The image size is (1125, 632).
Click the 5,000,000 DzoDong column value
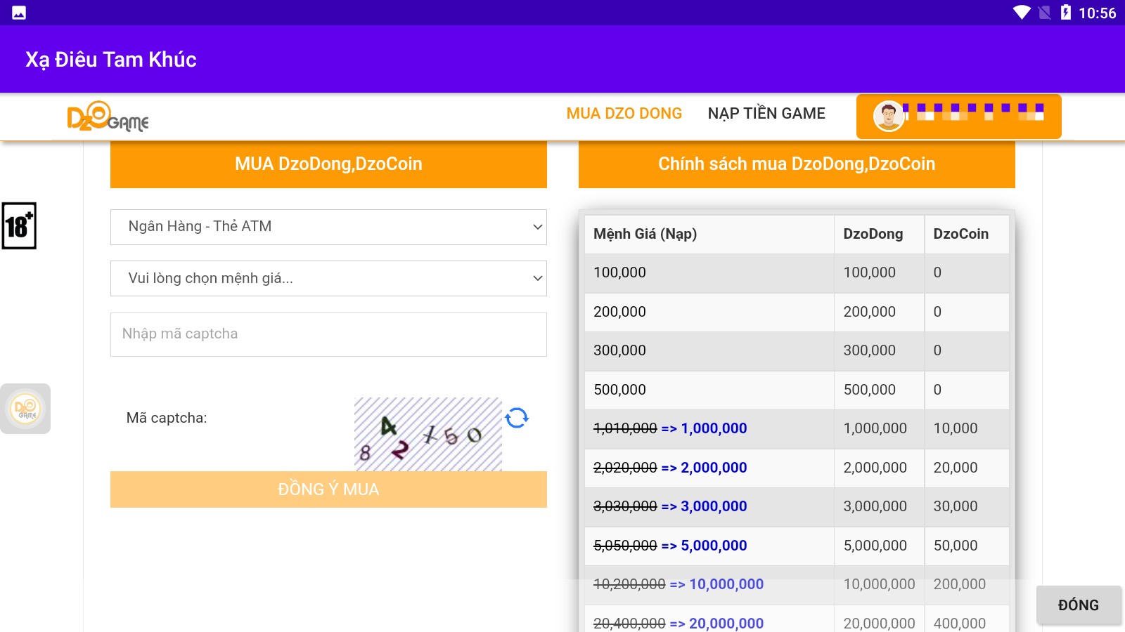pos(875,546)
